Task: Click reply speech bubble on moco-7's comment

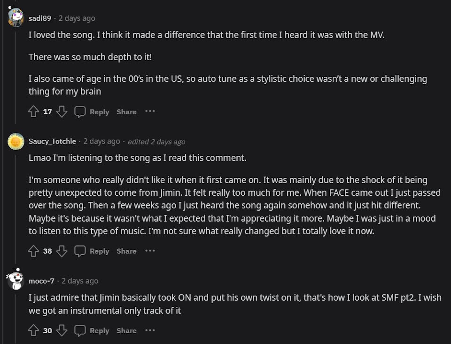Action: 80,330
